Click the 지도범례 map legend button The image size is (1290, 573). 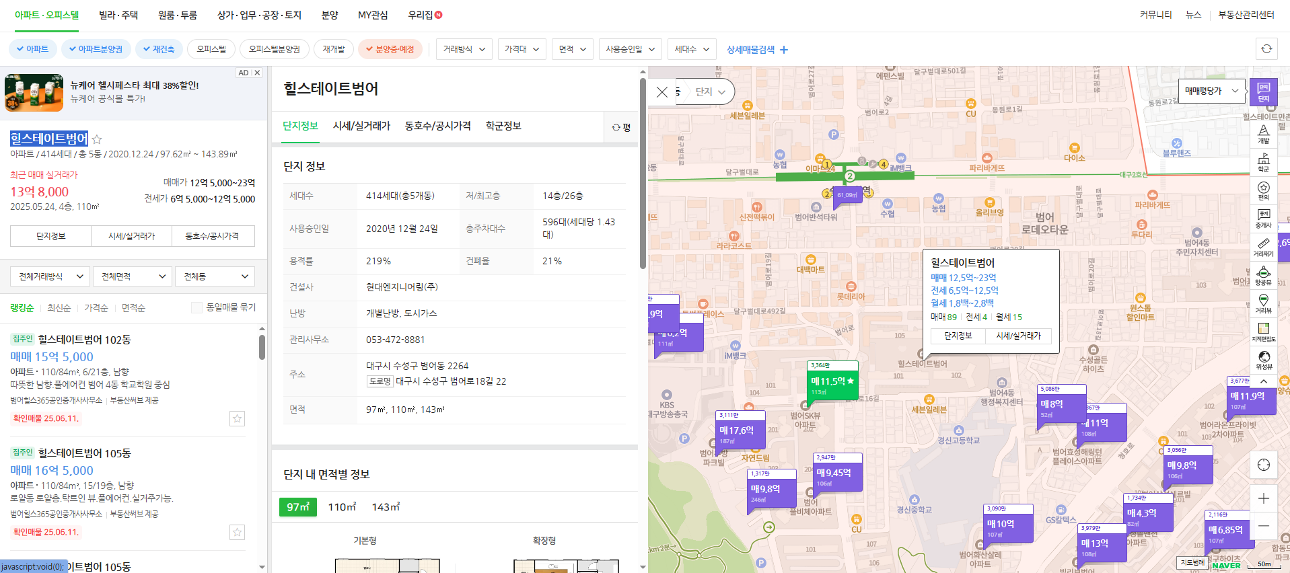pyautogui.click(x=1192, y=562)
